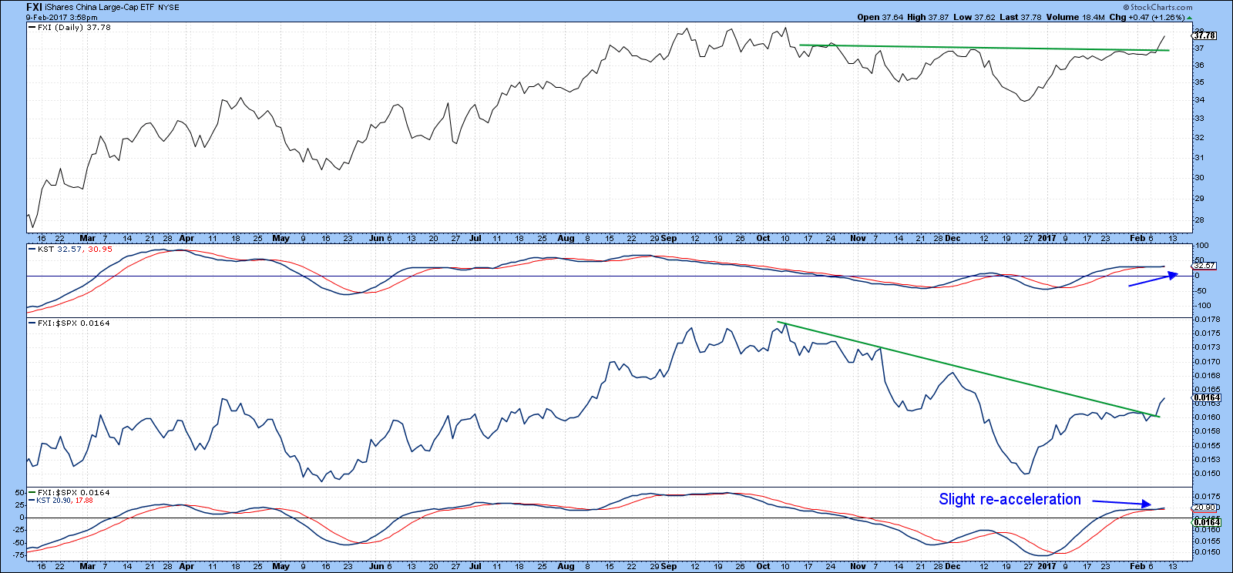Click May on the upper date axis
The height and width of the screenshot is (573, 1233).
tap(281, 239)
